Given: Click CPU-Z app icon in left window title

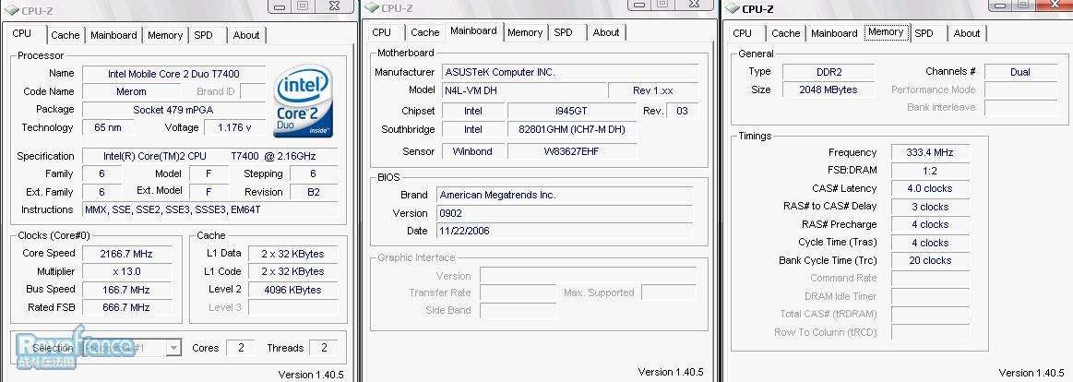Looking at the screenshot, I should pyautogui.click(x=11, y=10).
